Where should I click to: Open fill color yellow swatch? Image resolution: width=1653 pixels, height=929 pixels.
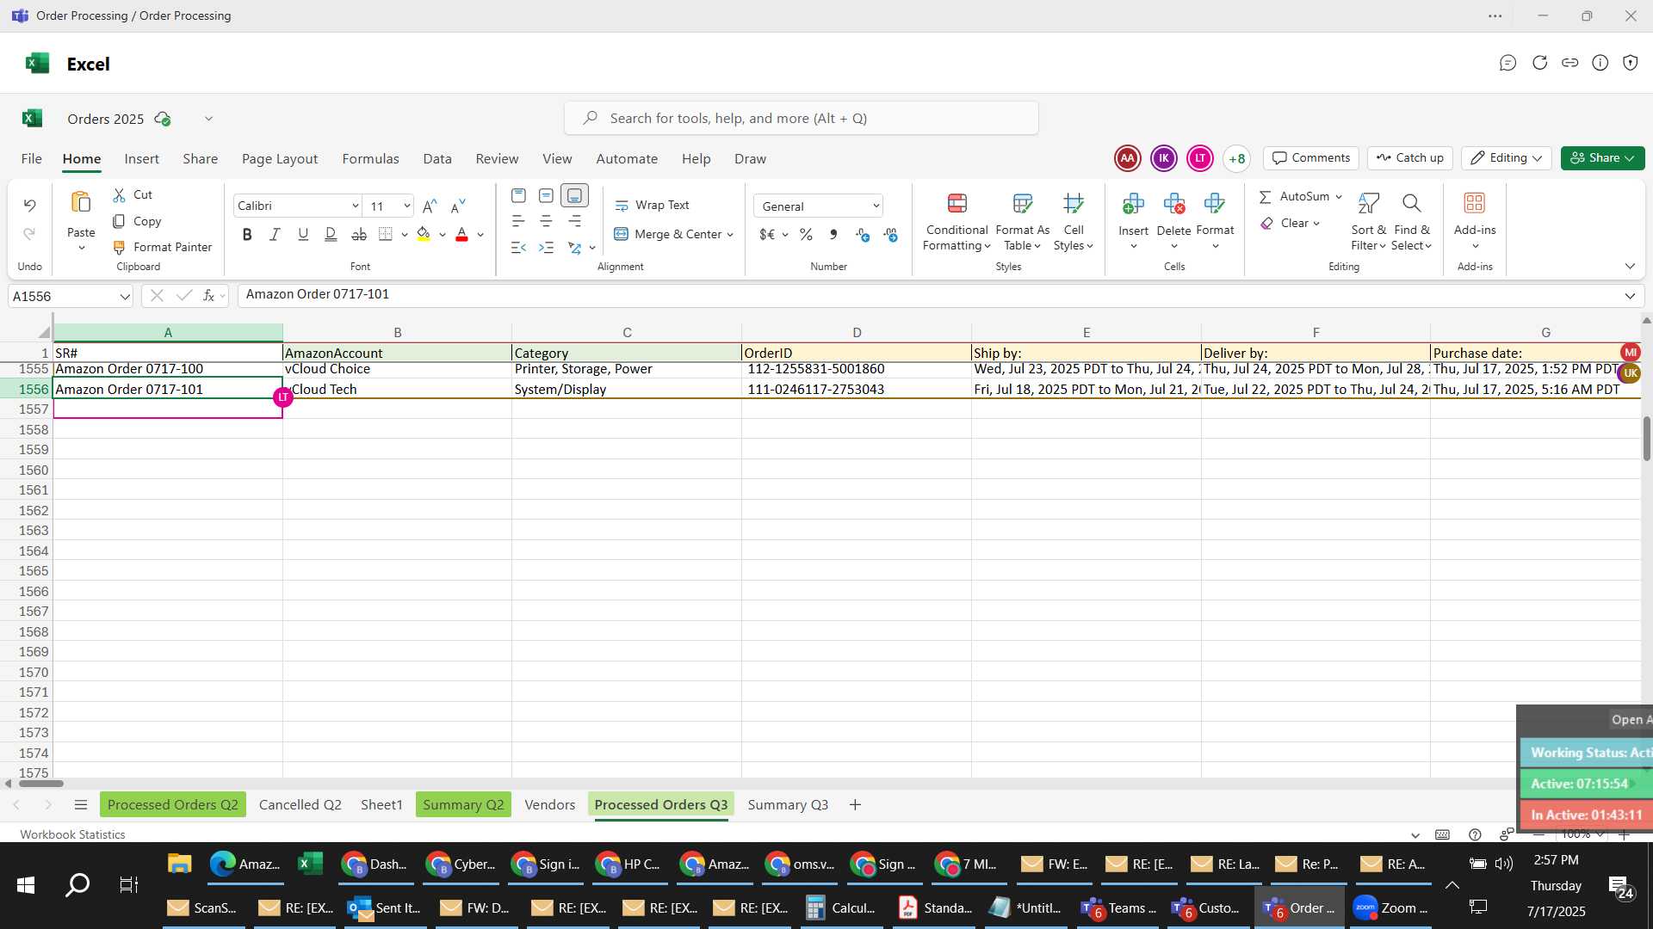(423, 234)
